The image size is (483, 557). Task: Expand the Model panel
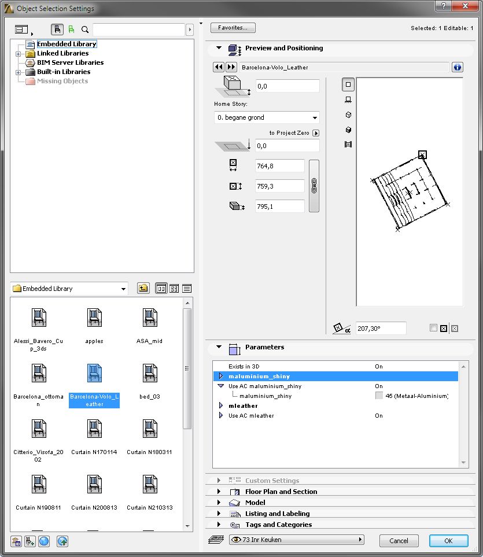219,502
